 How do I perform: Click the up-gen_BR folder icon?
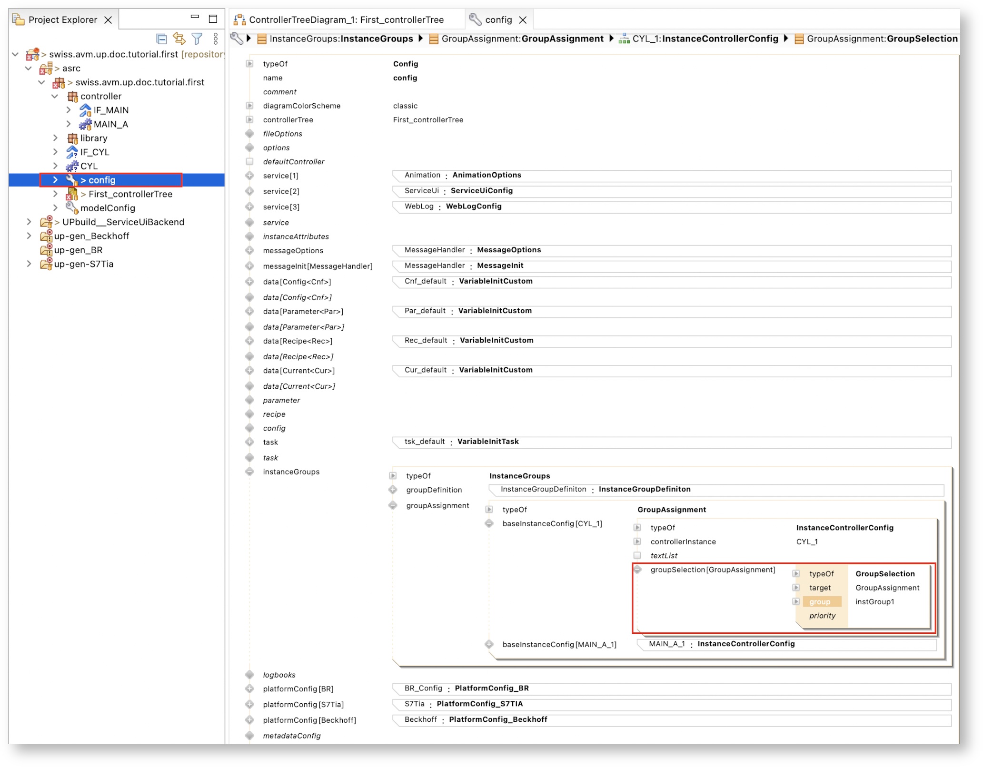pos(46,250)
